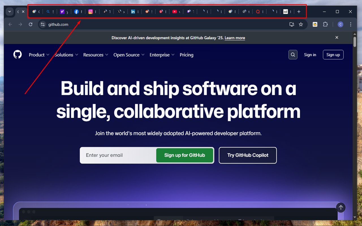Screen dimensions: 362x226
Task: Switch to the Quora tab
Action: pos(260,12)
